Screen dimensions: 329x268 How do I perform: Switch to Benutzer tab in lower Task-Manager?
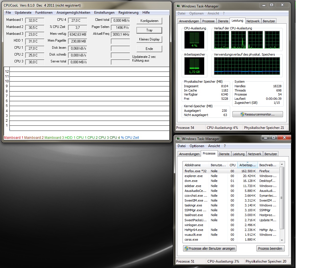pyautogui.click(x=271, y=154)
